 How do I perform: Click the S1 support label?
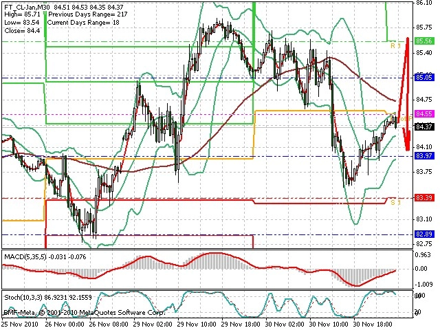pyautogui.click(x=395, y=202)
